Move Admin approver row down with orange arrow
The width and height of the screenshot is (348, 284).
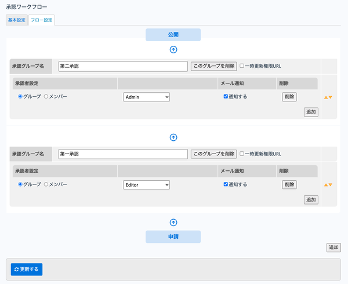pos(331,97)
